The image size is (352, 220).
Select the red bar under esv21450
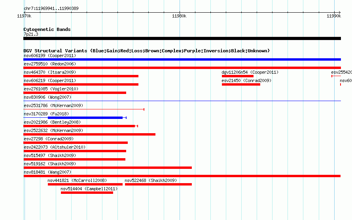tap(241, 84)
